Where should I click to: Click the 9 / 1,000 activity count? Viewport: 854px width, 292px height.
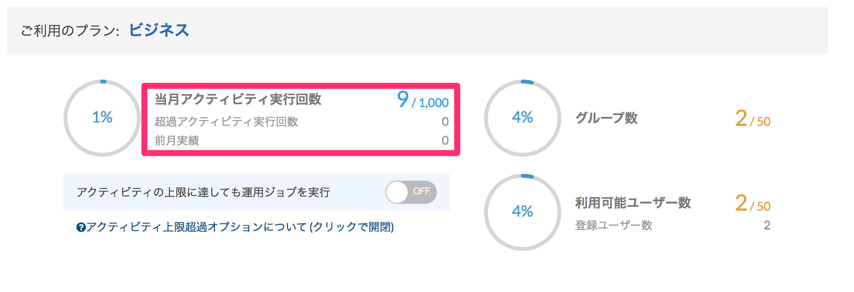coord(423,100)
